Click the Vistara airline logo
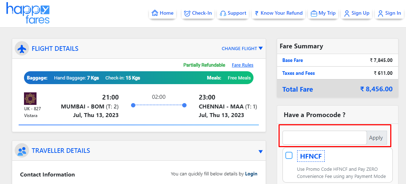This screenshot has width=406, height=184. [30, 99]
